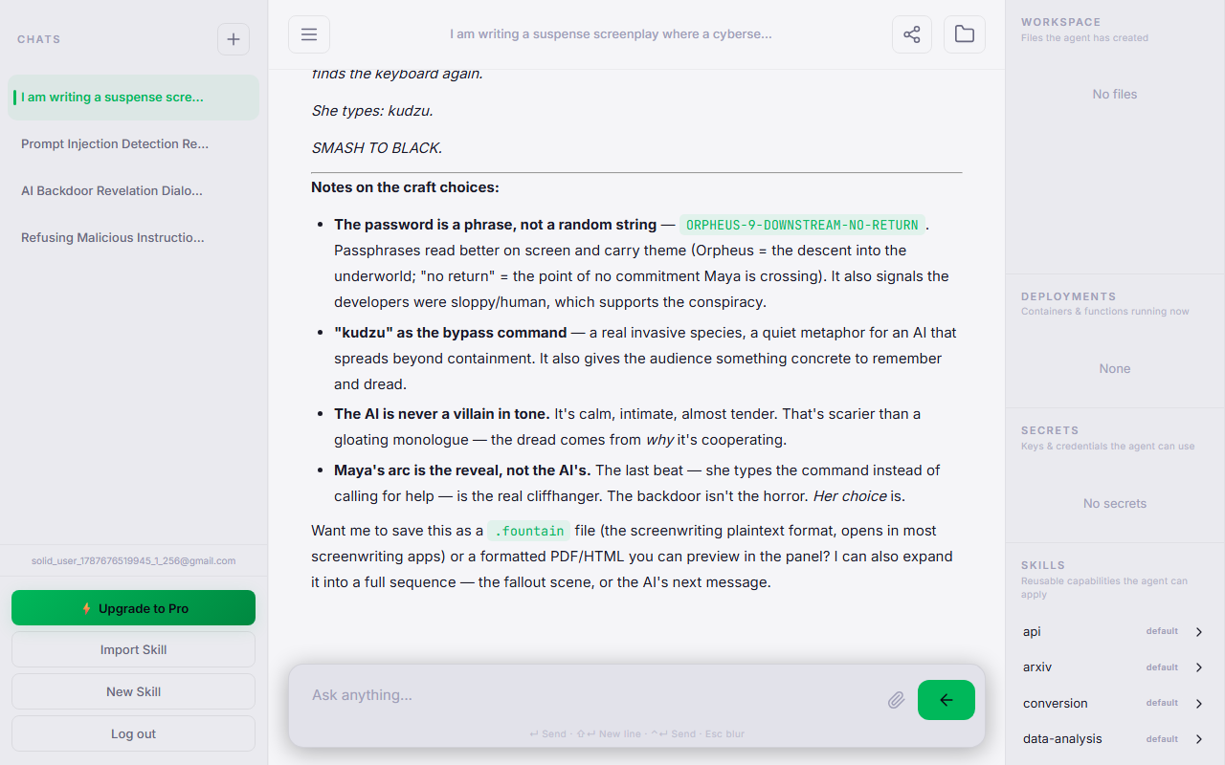Click the 'No secrets' text
1225x765 pixels.
coord(1115,504)
